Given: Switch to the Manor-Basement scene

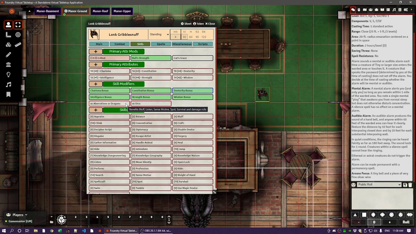Looking at the screenshot, I should (48, 11).
